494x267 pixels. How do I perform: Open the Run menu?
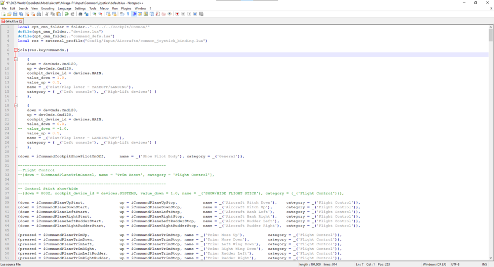pyautogui.click(x=115, y=8)
